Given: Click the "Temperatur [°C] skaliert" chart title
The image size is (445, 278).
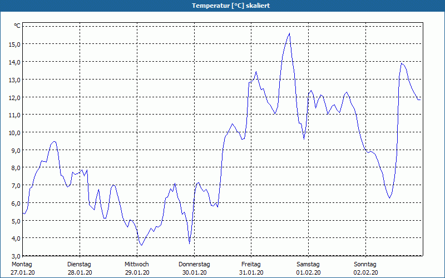Looking at the screenshot, I should click(x=222, y=6).
